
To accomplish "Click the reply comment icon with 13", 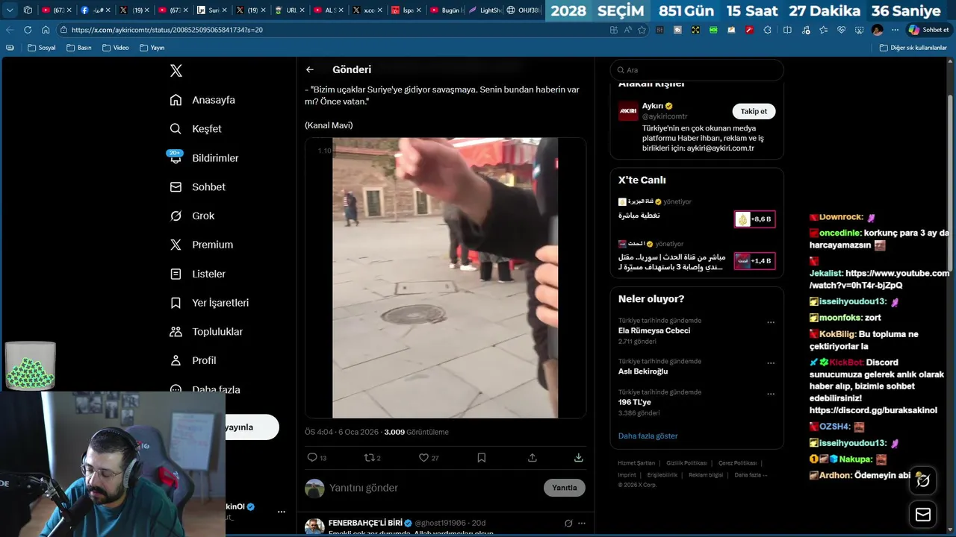I will (317, 457).
